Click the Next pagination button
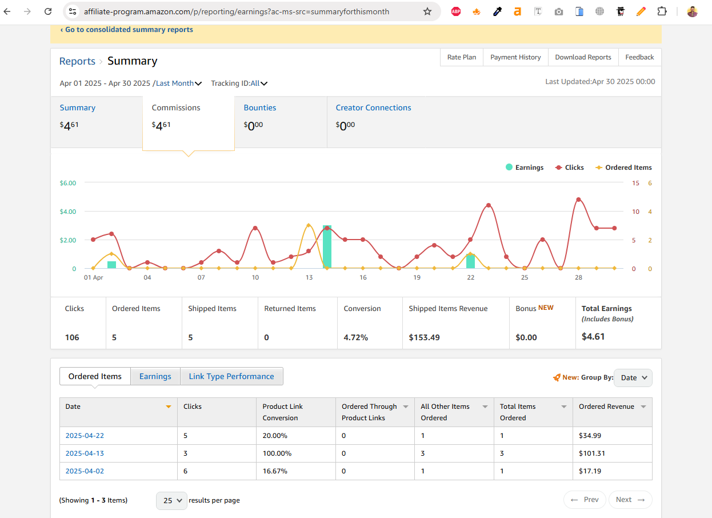This screenshot has height=518, width=712. pos(630,500)
